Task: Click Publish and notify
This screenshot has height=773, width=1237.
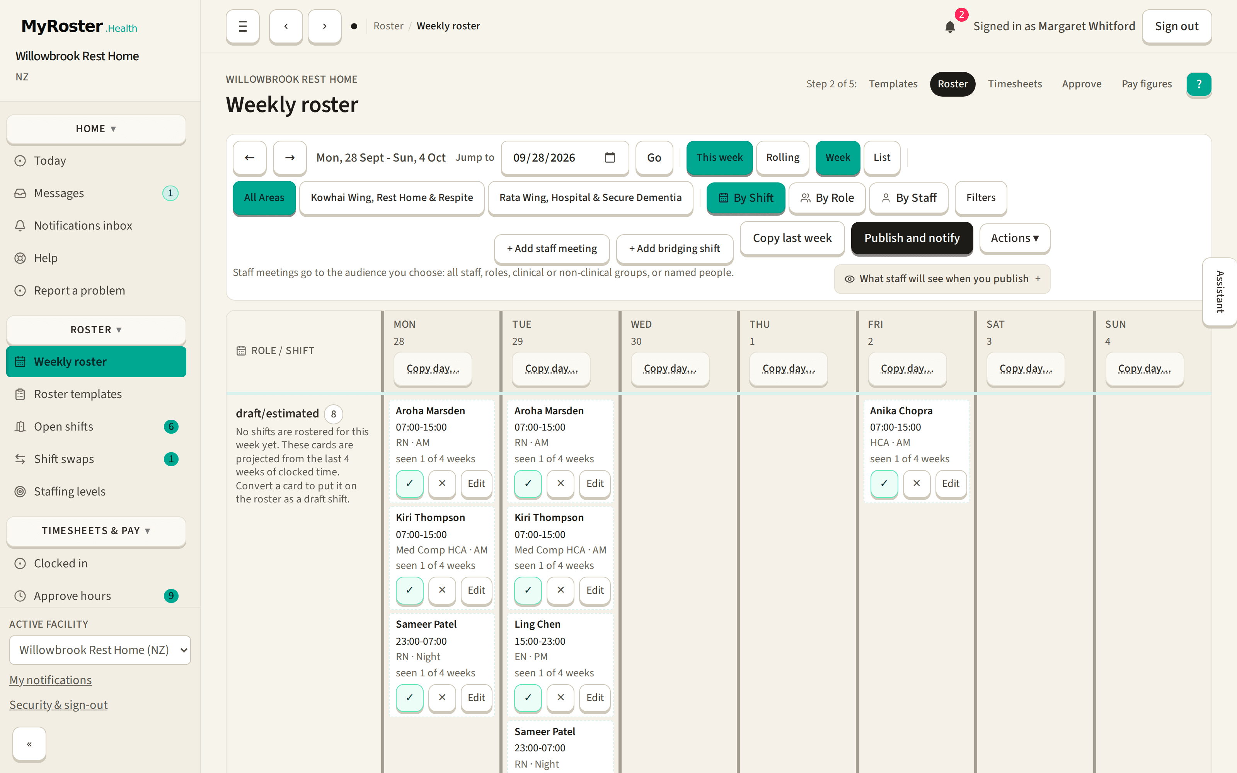Action: 912,238
